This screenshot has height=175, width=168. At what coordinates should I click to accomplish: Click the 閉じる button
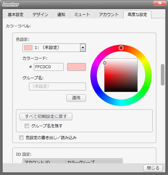153,168
